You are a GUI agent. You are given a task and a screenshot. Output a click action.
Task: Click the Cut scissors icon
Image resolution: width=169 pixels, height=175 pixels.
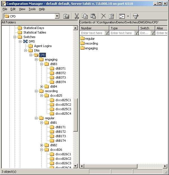[x=77, y=16]
